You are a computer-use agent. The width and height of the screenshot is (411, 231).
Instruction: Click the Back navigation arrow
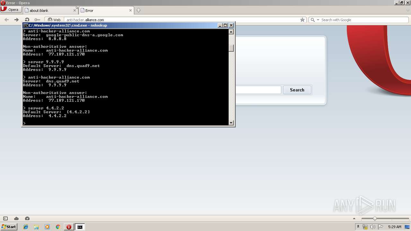point(6,20)
